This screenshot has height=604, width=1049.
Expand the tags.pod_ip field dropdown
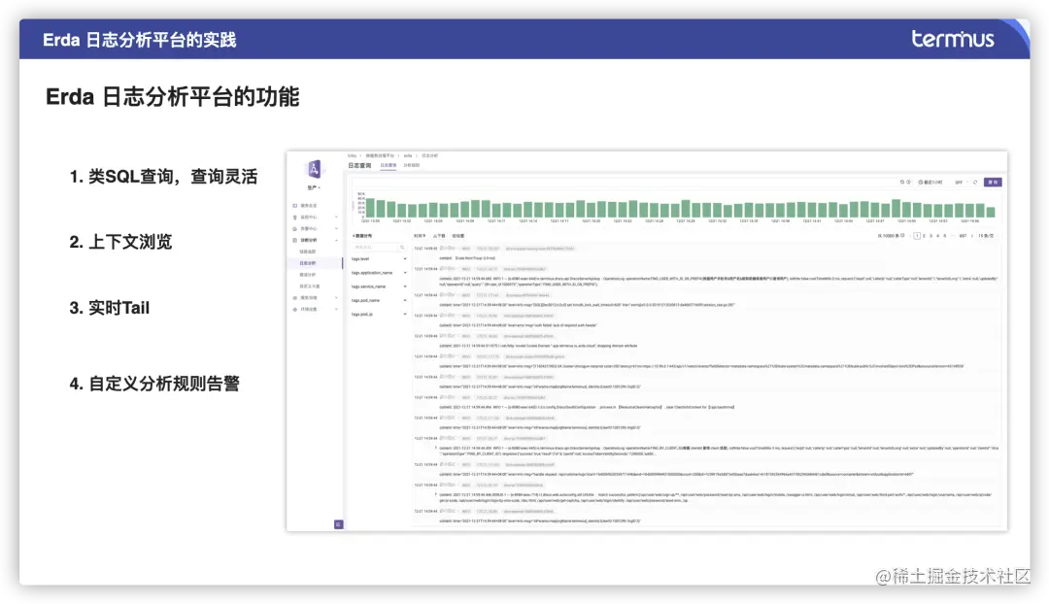click(x=405, y=315)
